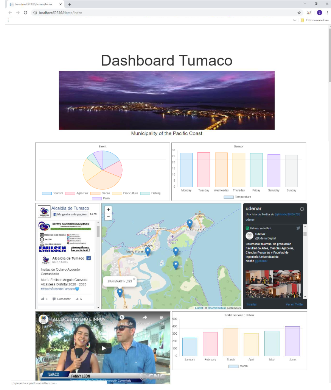Expand hidden bookmarks chevron

[x=295, y=20]
